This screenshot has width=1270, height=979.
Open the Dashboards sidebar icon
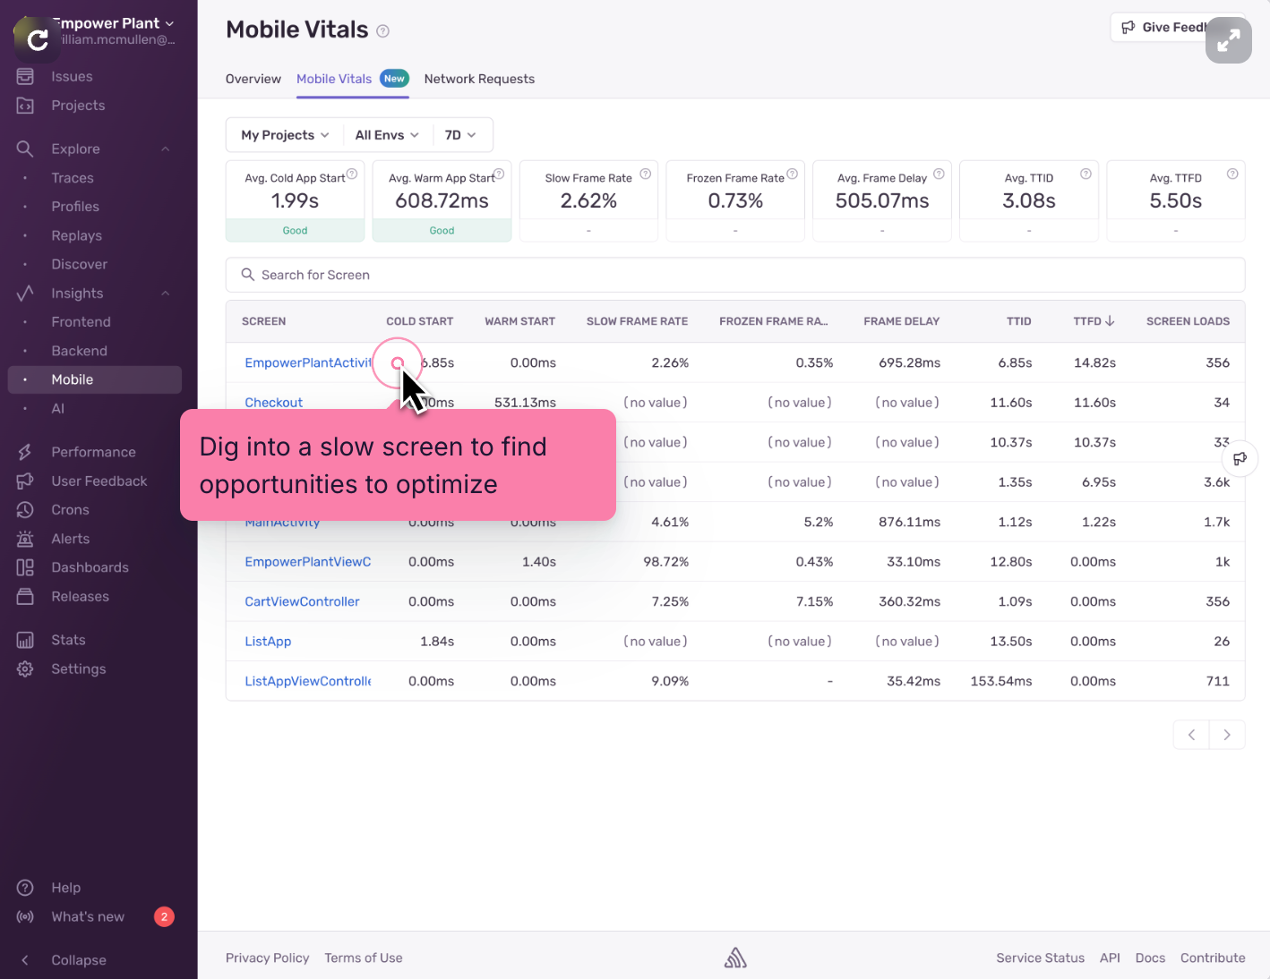pyautogui.click(x=25, y=567)
